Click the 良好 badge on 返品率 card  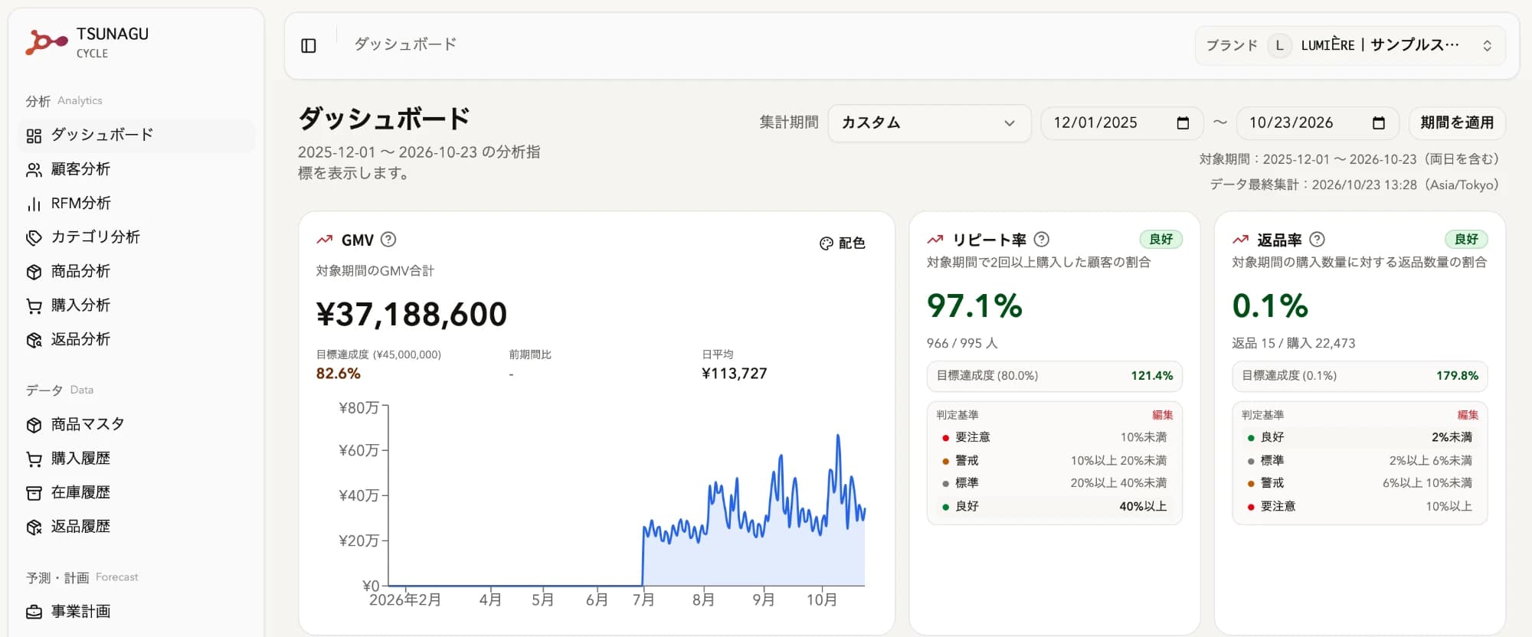tap(1466, 240)
